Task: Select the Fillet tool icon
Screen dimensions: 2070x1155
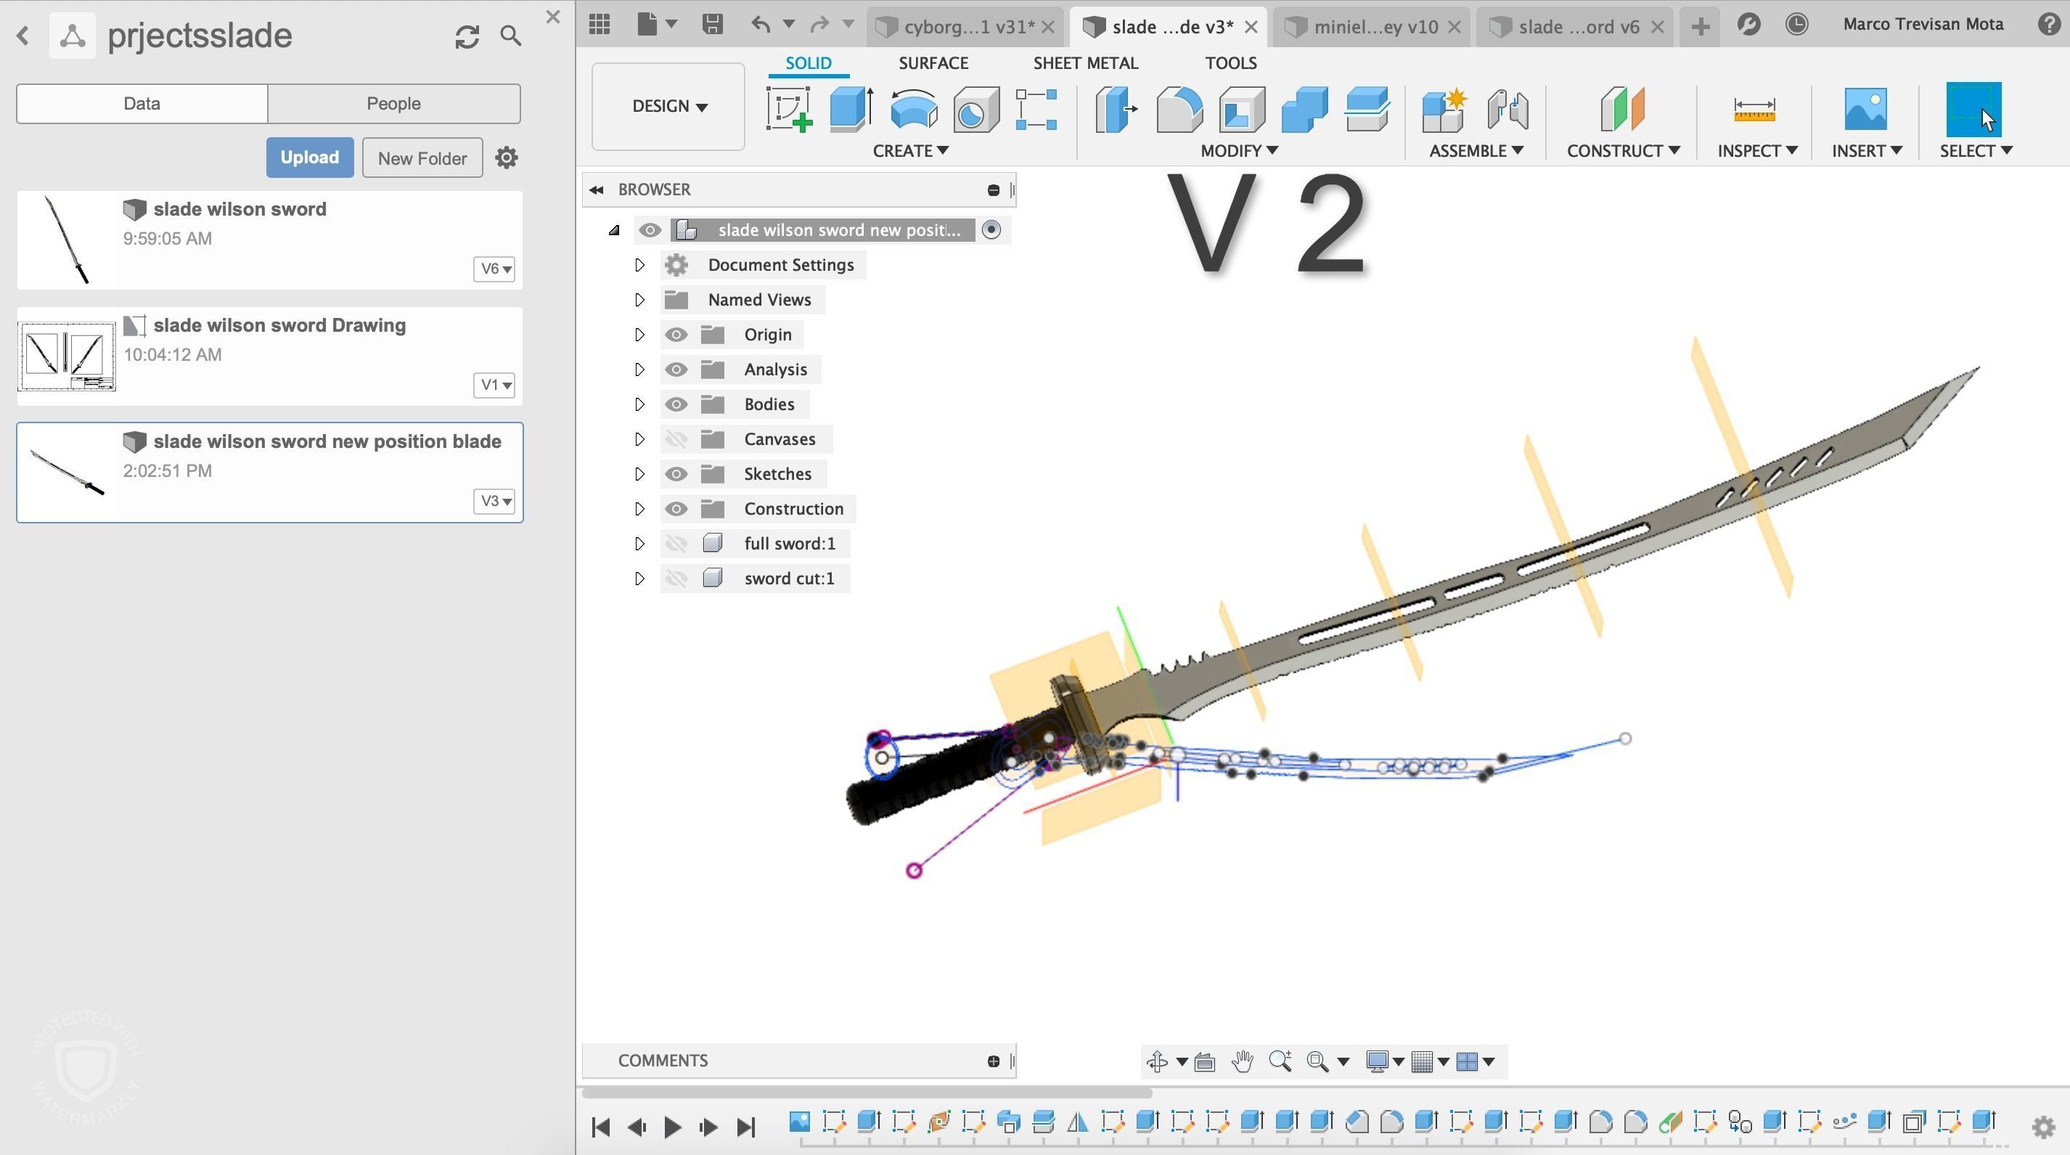Action: pyautogui.click(x=1179, y=108)
